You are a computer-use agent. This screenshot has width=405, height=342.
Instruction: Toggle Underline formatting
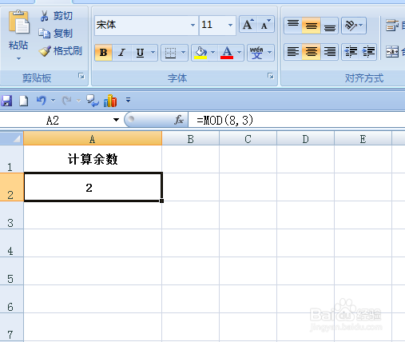[141, 53]
